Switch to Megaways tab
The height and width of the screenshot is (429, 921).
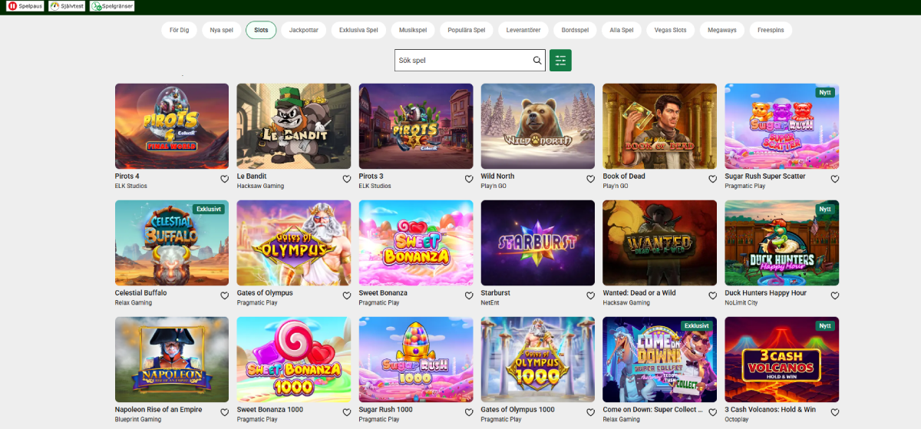[x=721, y=30]
